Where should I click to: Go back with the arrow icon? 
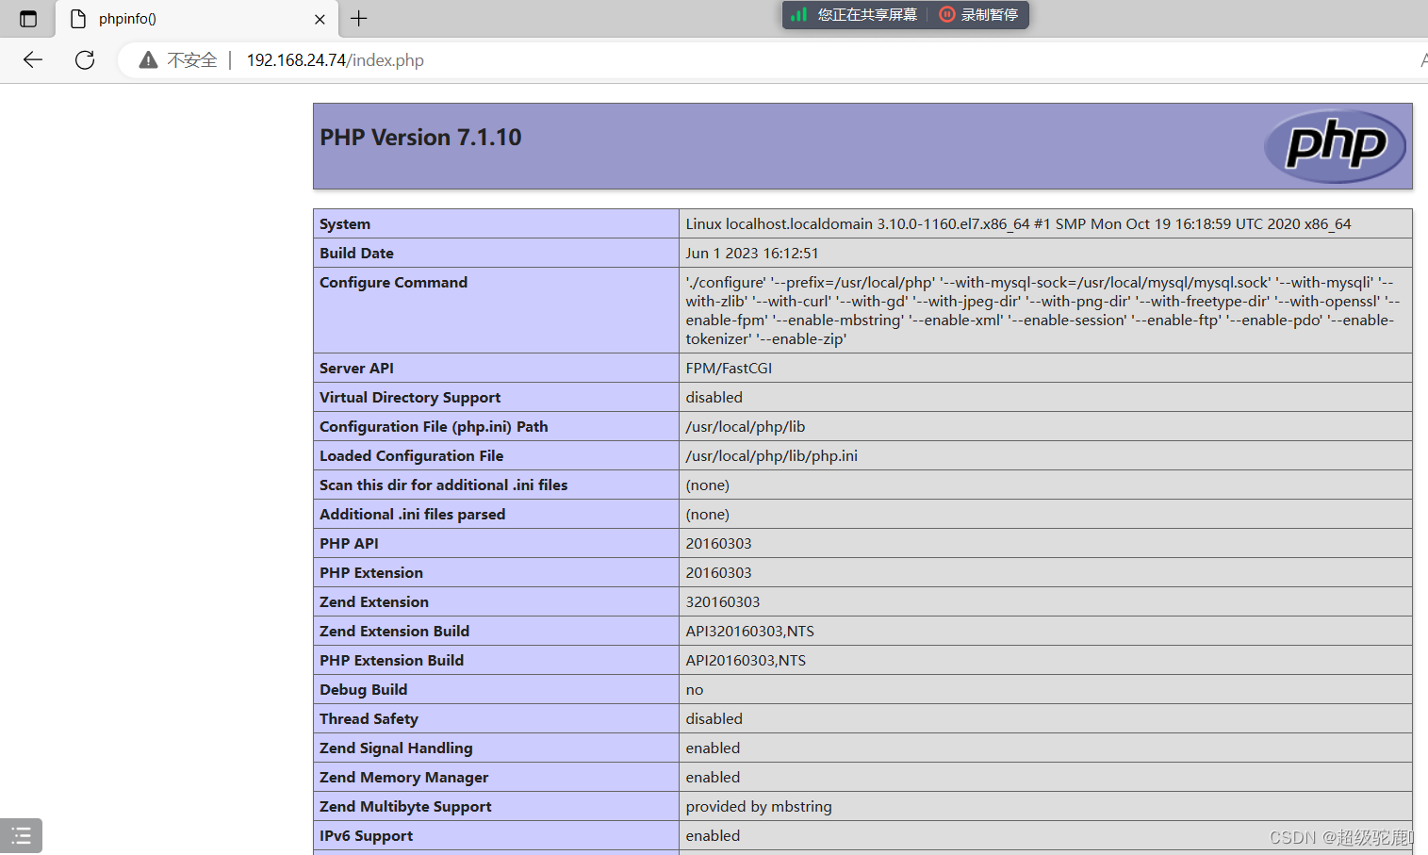point(33,60)
